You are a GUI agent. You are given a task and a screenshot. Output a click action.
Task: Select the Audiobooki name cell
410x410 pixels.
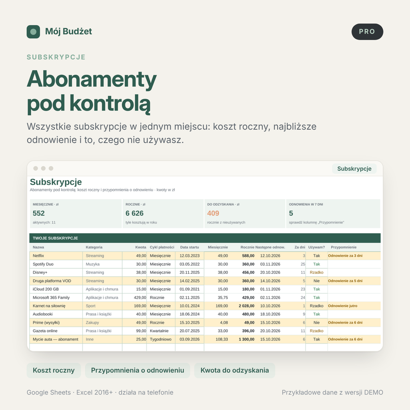[56, 314]
